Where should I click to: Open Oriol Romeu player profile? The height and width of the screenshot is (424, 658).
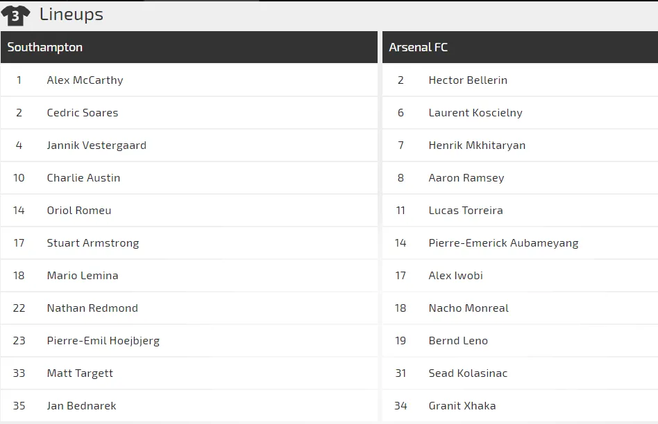[79, 211]
